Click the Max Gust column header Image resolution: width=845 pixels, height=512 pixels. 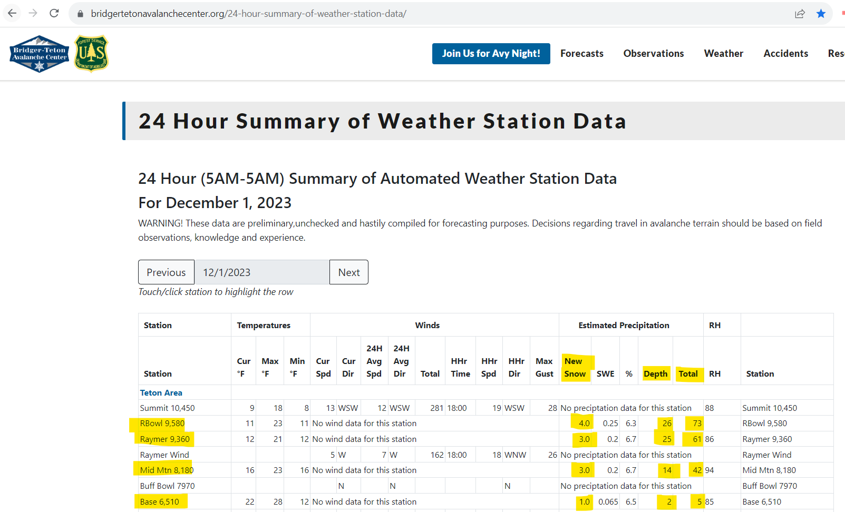pos(545,368)
